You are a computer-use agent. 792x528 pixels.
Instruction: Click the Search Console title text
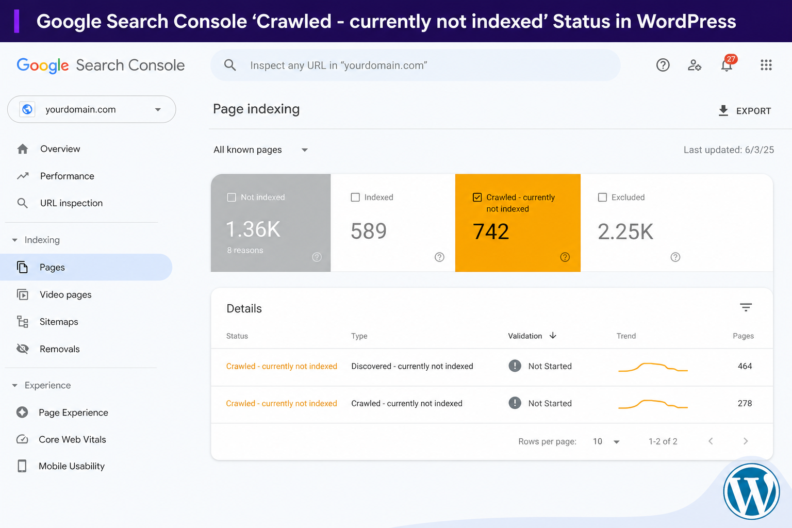click(130, 65)
